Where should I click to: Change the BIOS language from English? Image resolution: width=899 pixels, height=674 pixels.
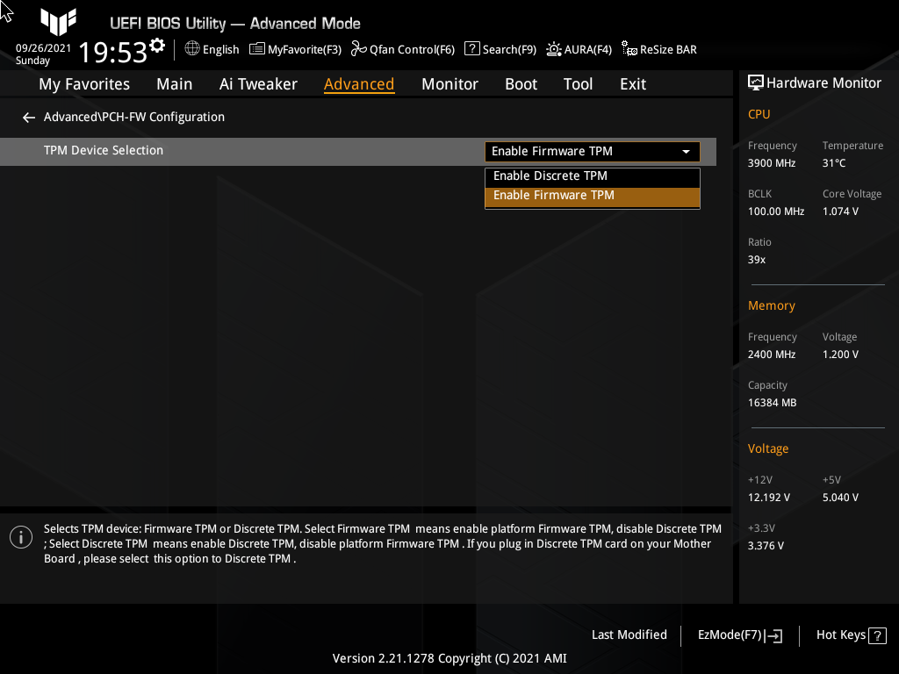coord(212,49)
